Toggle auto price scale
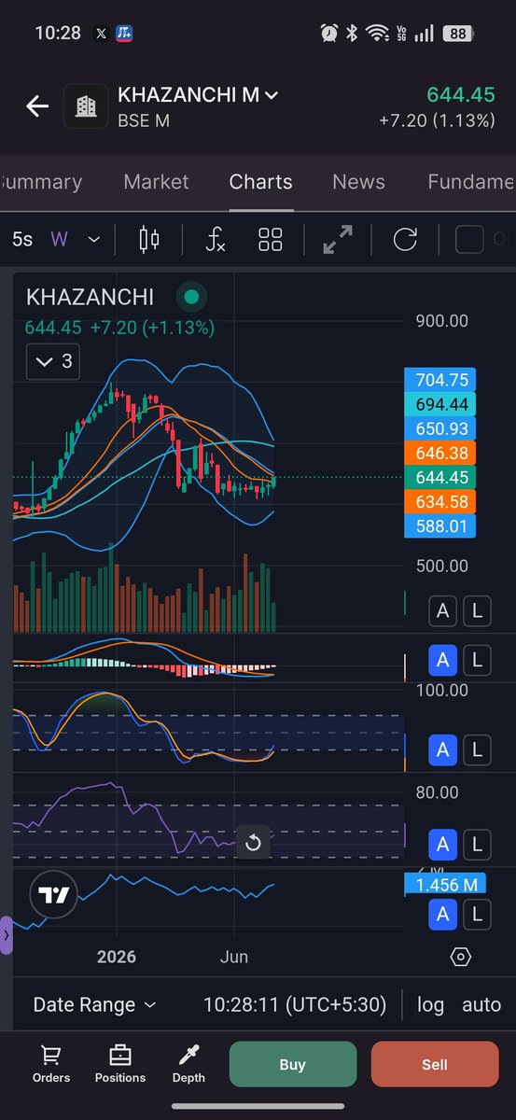 click(x=481, y=1005)
